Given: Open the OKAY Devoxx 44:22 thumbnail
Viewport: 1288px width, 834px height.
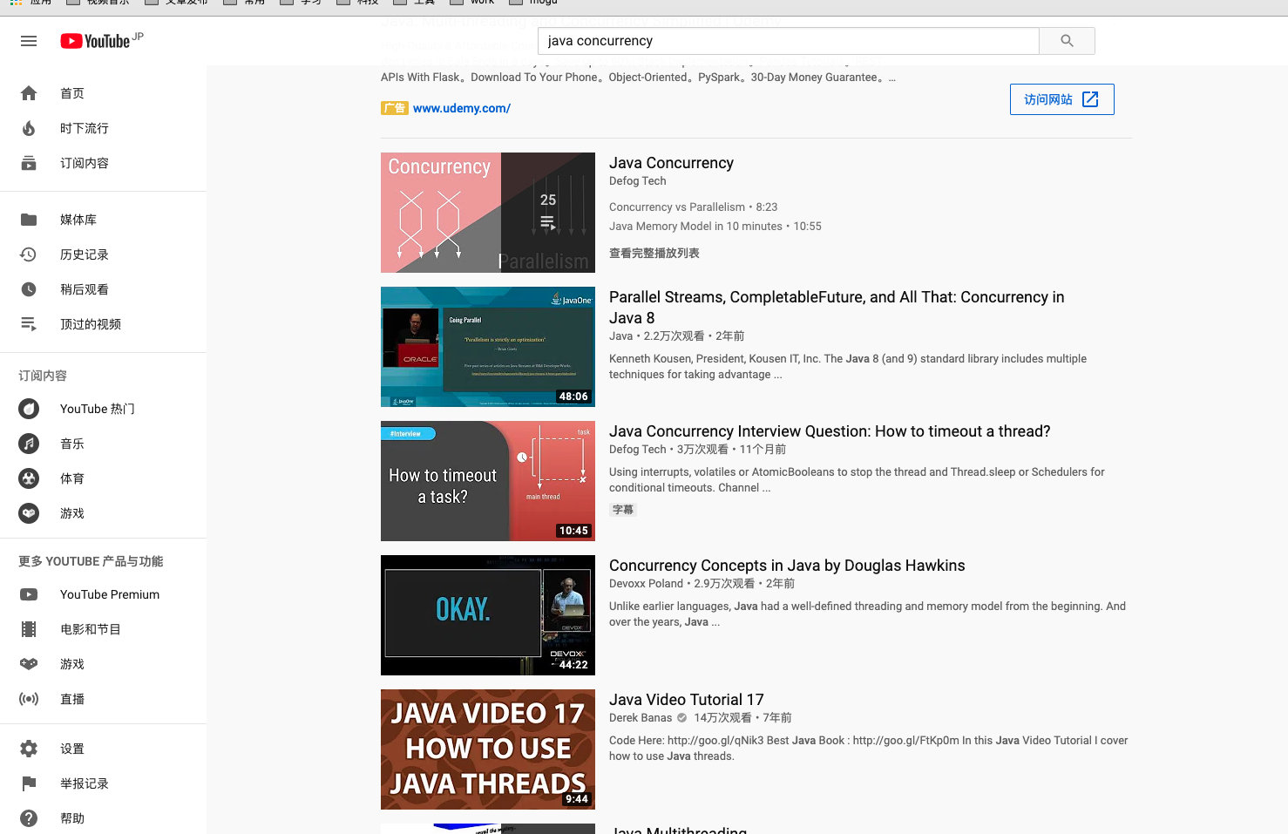Looking at the screenshot, I should click(x=488, y=615).
